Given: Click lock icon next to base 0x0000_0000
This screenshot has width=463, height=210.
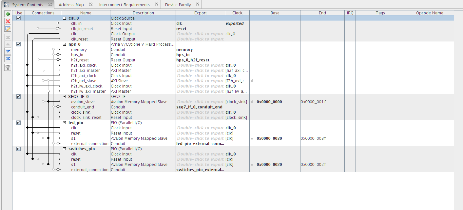Looking at the screenshot, I should point(252,102).
